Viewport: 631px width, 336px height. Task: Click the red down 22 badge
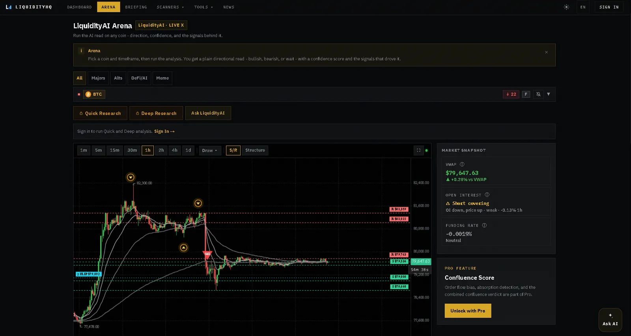point(511,94)
